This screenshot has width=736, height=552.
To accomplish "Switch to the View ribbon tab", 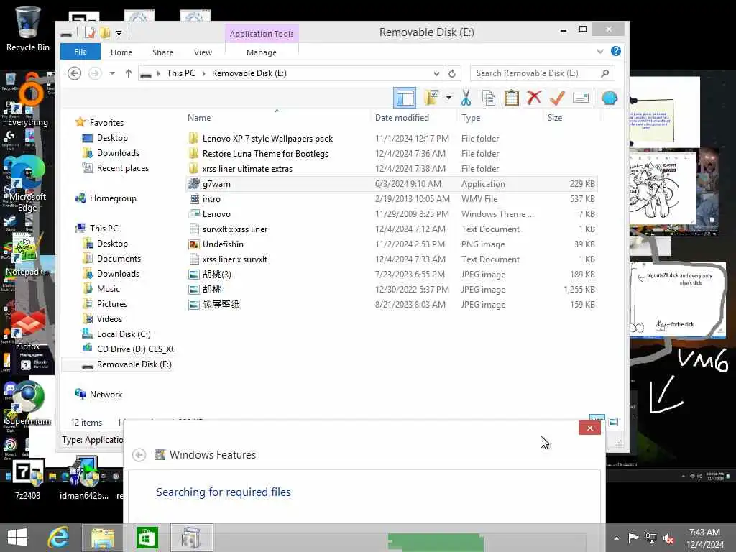I will click(203, 52).
